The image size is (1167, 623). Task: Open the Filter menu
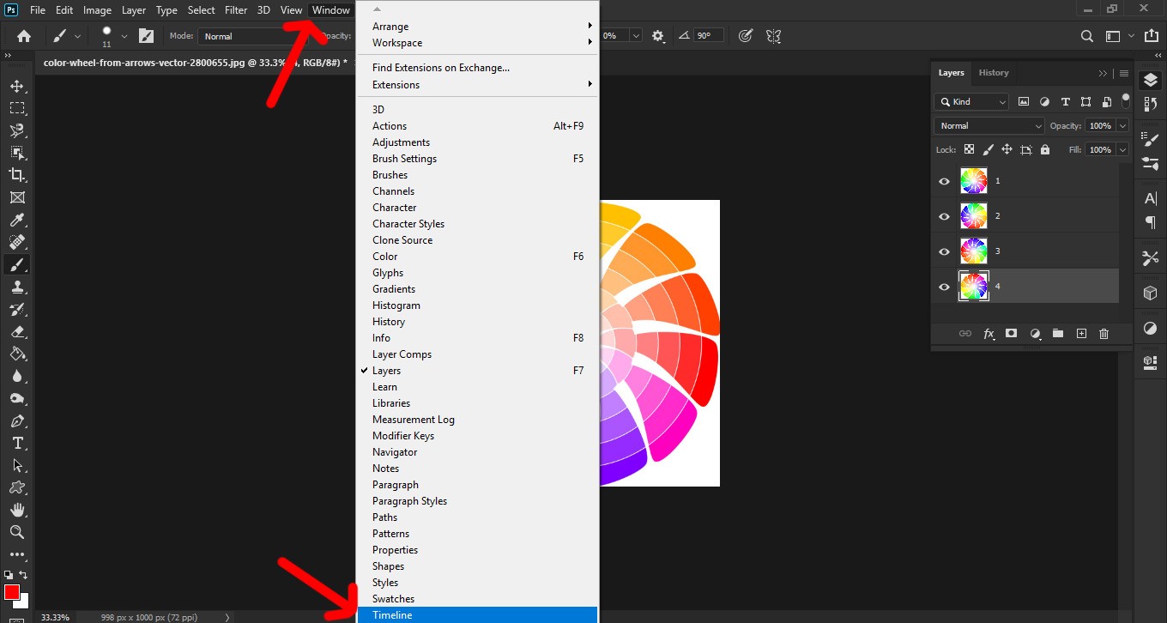(x=236, y=10)
